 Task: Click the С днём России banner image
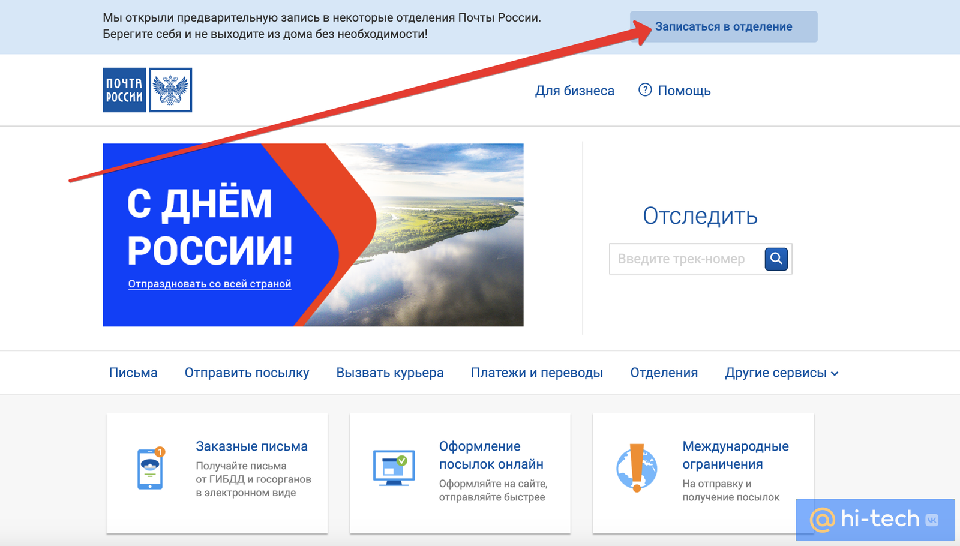pyautogui.click(x=313, y=235)
